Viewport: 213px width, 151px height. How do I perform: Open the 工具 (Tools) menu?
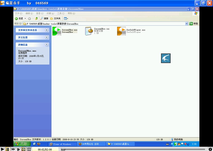coord(61,13)
